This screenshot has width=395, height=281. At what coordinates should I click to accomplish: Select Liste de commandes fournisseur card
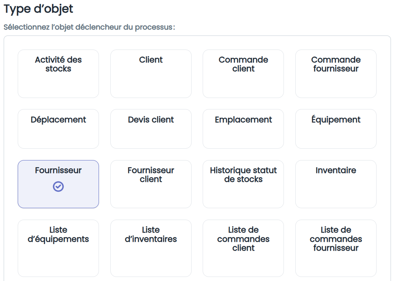[x=336, y=248]
